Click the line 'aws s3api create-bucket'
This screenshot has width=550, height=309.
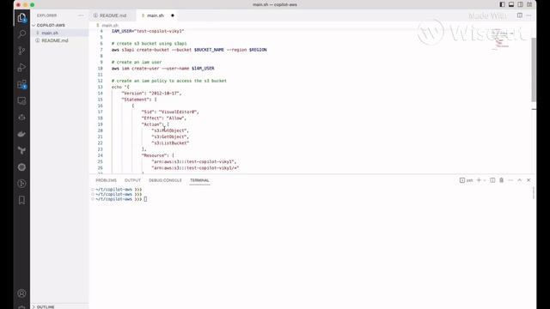pyautogui.click(x=189, y=50)
